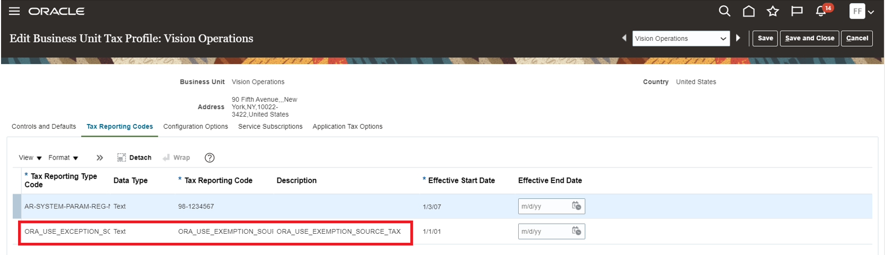885x255 pixels.
Task: Open Favorites star icon
Action: pos(772,11)
